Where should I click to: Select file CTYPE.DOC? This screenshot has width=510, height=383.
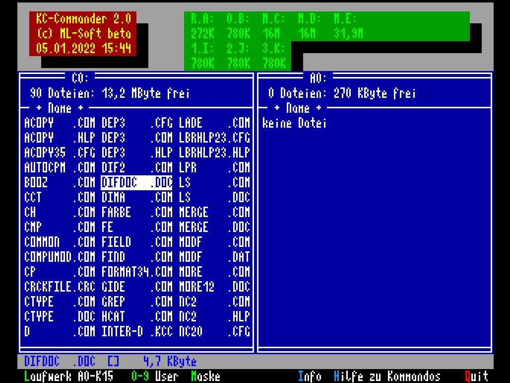point(60,316)
